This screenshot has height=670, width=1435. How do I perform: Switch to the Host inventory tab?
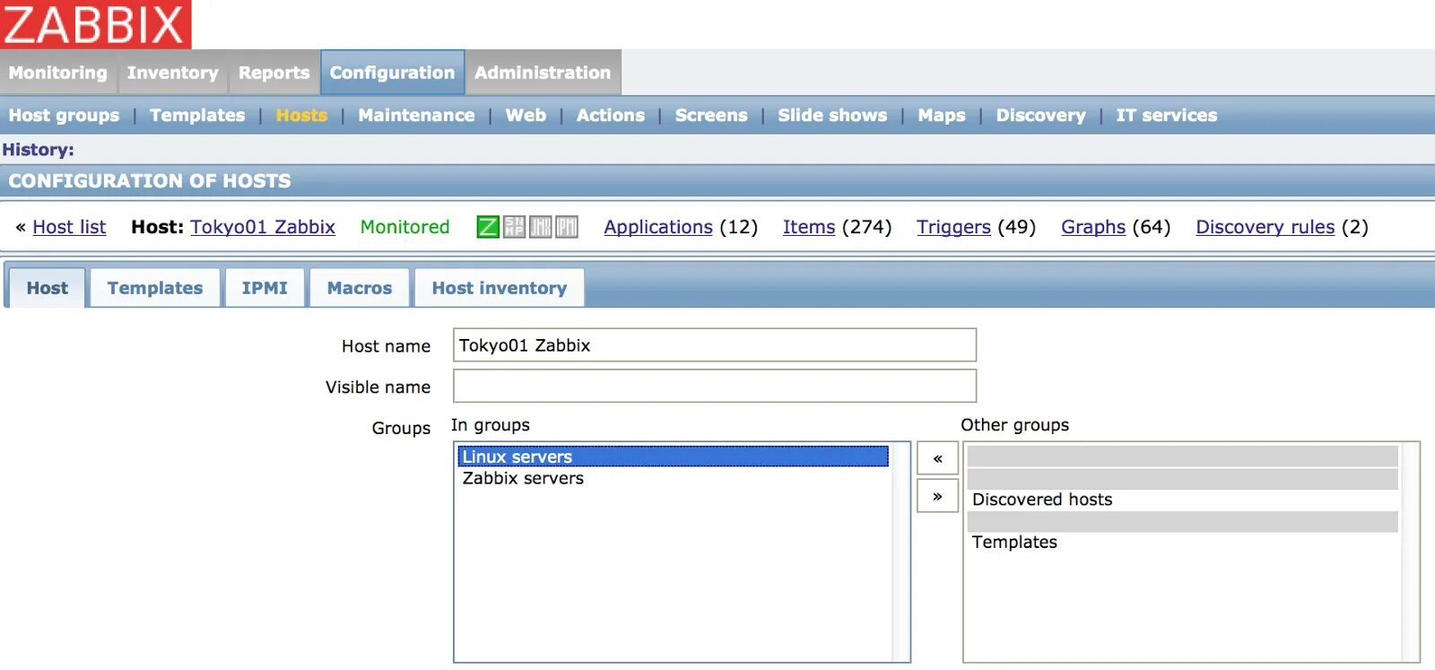pos(500,288)
